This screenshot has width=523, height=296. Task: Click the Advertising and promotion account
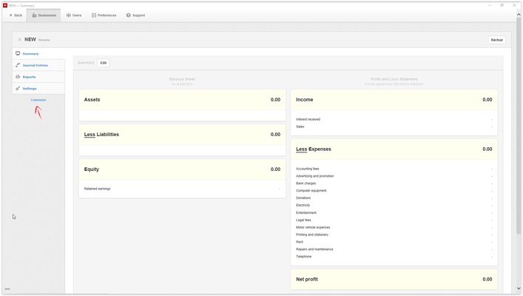[x=315, y=176]
